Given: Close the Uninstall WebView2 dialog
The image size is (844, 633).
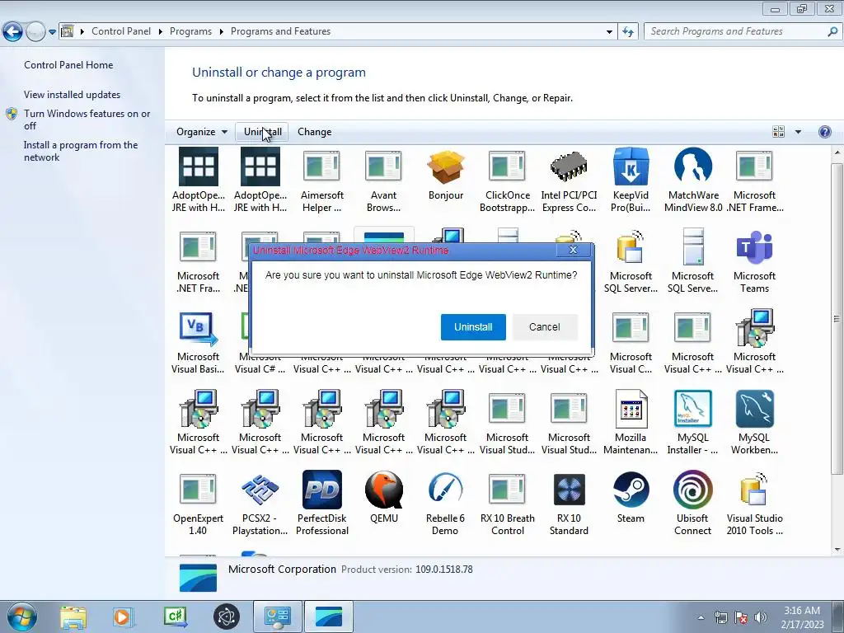Looking at the screenshot, I should click(574, 250).
